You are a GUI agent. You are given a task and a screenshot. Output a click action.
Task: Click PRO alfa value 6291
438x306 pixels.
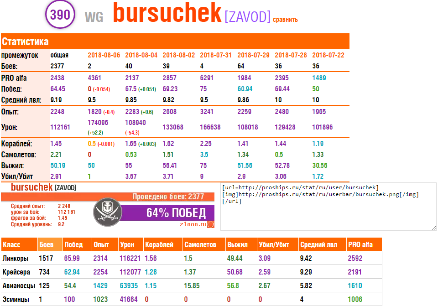point(206,78)
